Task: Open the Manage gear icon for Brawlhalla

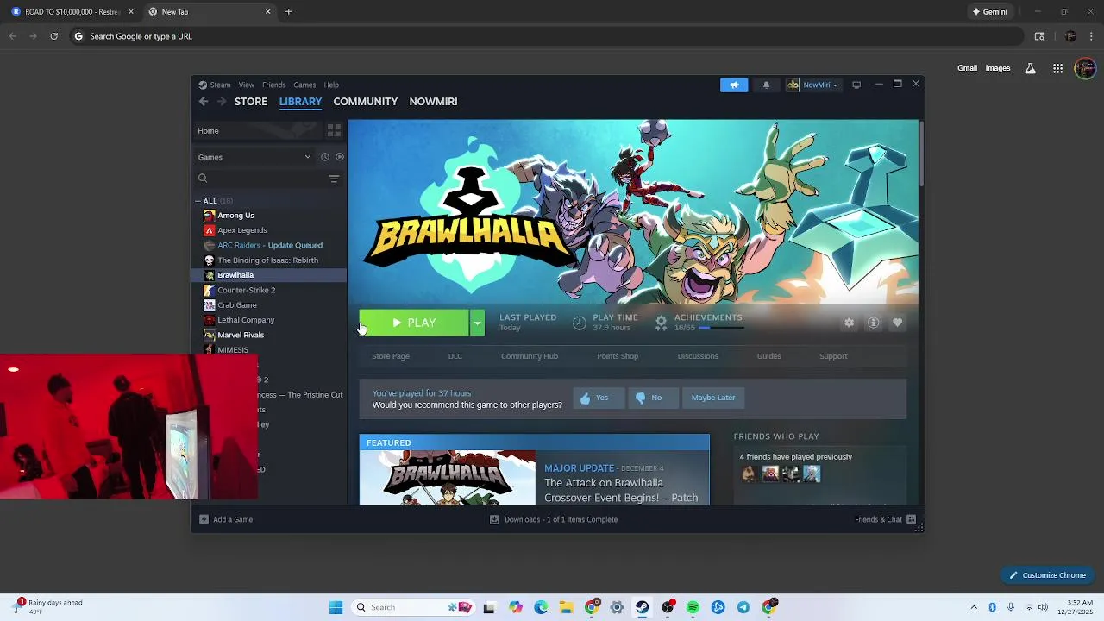Action: click(x=850, y=323)
